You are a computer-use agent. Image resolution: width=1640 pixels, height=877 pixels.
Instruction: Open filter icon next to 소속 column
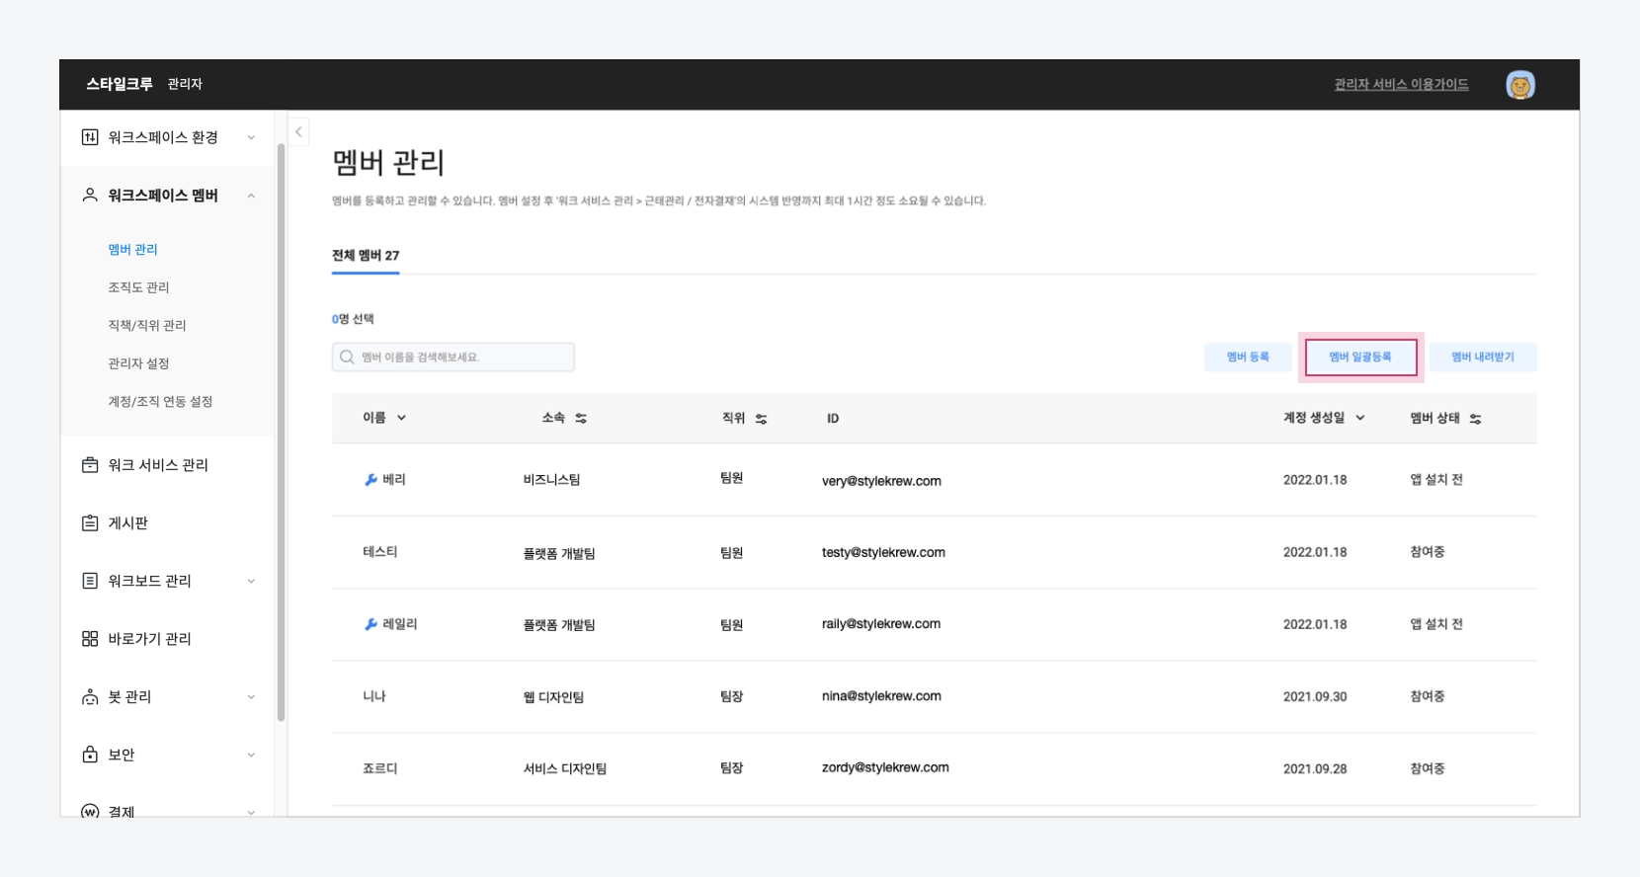[581, 419]
